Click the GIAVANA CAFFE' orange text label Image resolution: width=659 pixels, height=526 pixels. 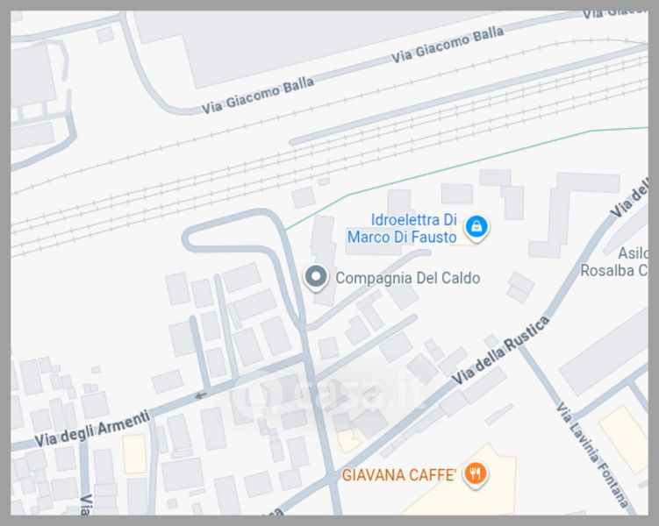399,475
